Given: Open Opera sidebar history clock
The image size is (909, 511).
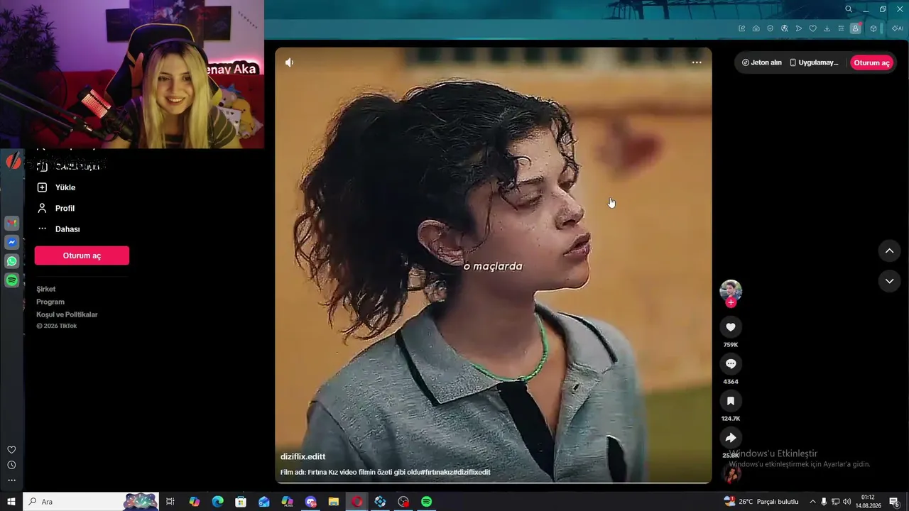Looking at the screenshot, I should tap(11, 465).
